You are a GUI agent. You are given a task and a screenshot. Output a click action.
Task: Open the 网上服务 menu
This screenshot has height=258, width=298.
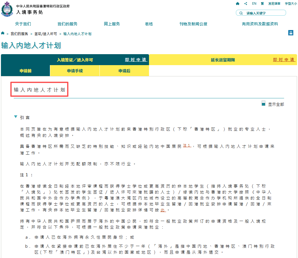coord(112,24)
